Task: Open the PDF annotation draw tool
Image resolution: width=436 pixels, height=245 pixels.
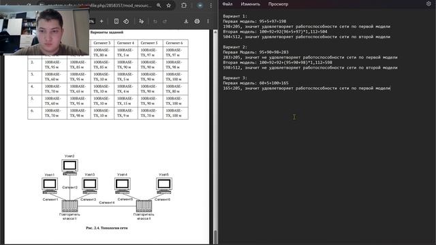Action: pos(141,21)
